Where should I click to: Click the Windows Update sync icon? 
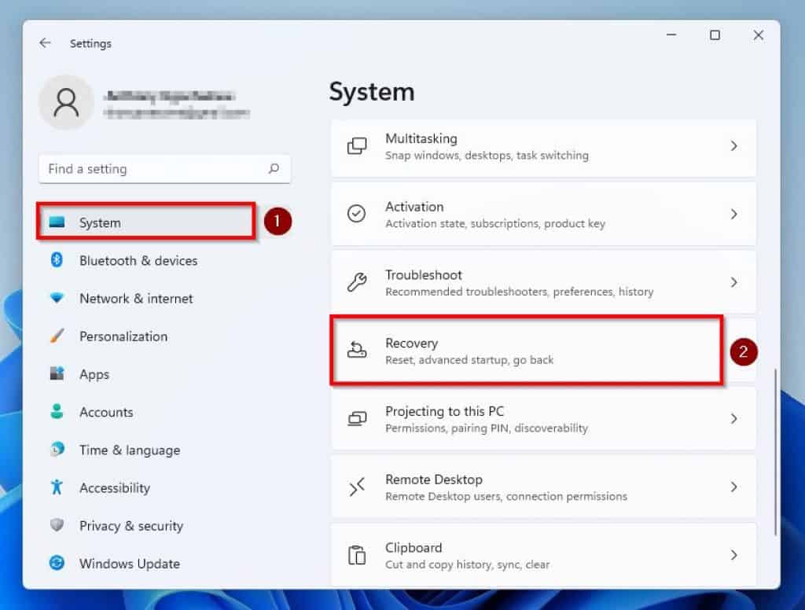(57, 563)
